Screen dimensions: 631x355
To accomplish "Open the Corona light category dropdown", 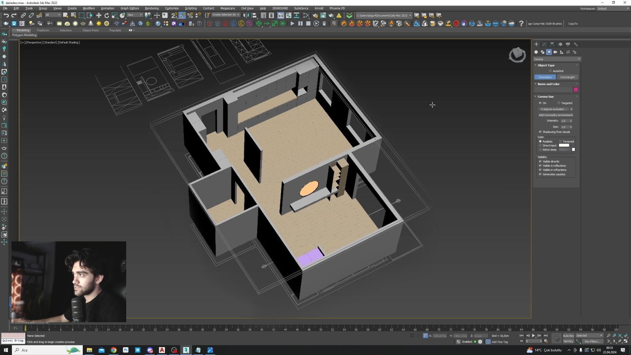I will [557, 59].
